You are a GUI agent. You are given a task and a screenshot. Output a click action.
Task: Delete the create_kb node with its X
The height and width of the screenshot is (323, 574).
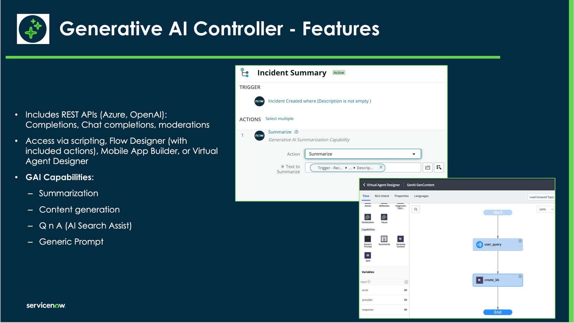point(520,277)
